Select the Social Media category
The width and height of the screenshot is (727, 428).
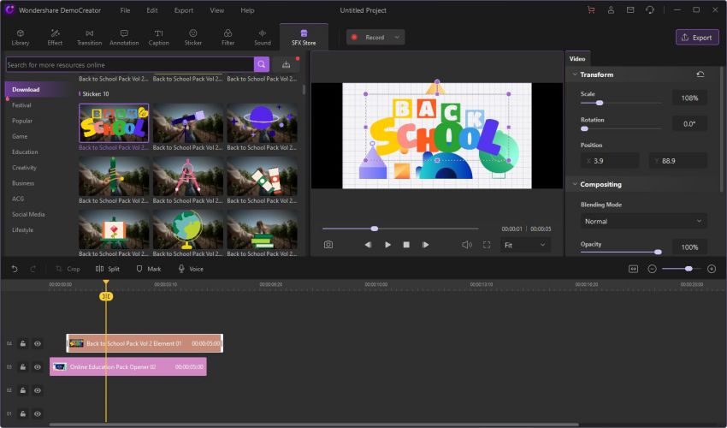tap(28, 214)
